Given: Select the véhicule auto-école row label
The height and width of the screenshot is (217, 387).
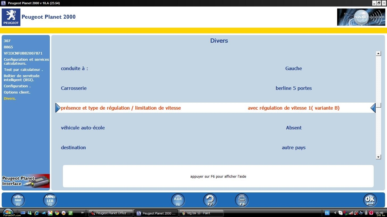Looking at the screenshot, I should click(83, 128).
